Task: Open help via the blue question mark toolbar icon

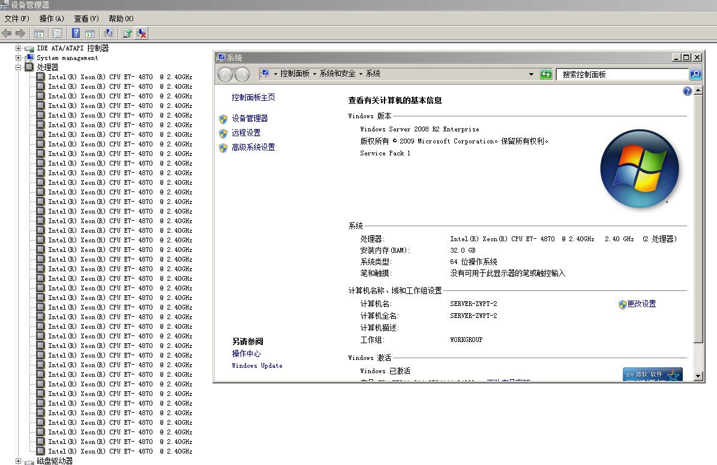Action: pyautogui.click(x=76, y=34)
